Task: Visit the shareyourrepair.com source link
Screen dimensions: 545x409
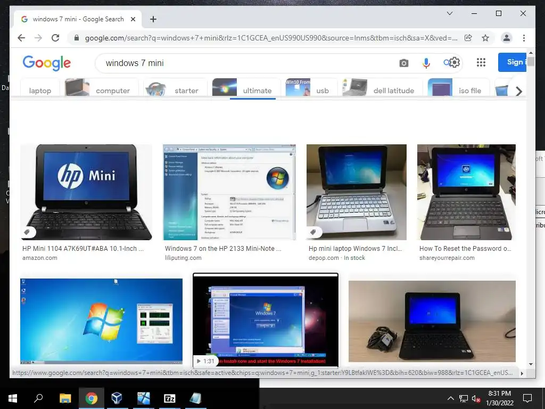Action: 447,258
